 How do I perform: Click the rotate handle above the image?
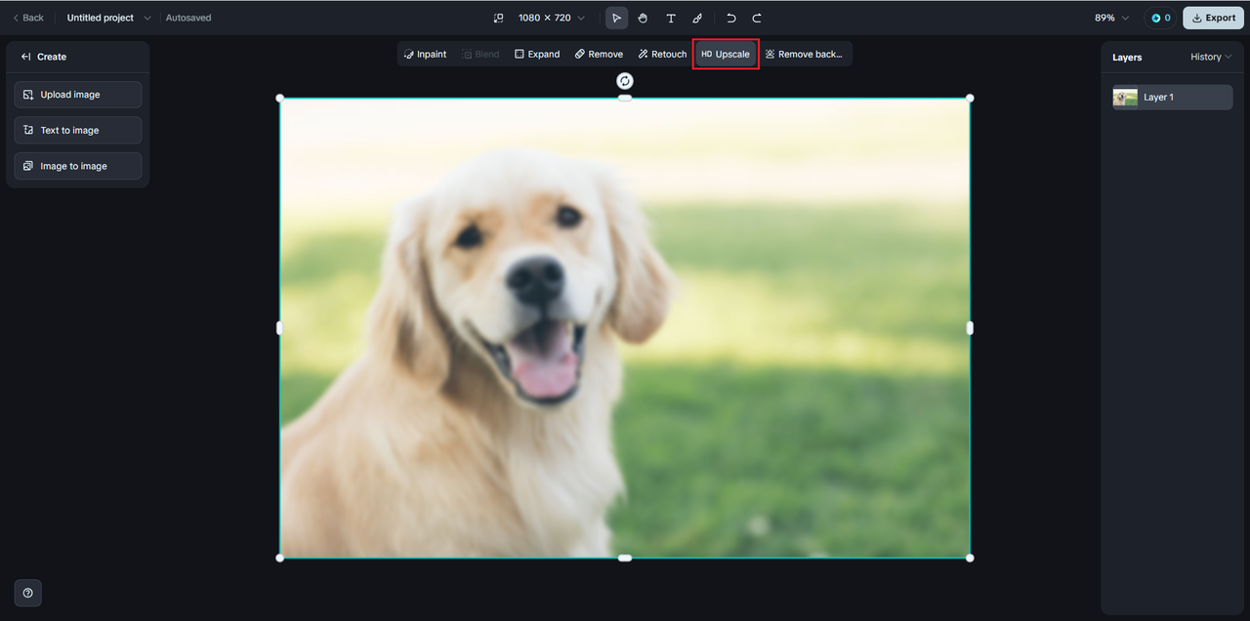(625, 81)
